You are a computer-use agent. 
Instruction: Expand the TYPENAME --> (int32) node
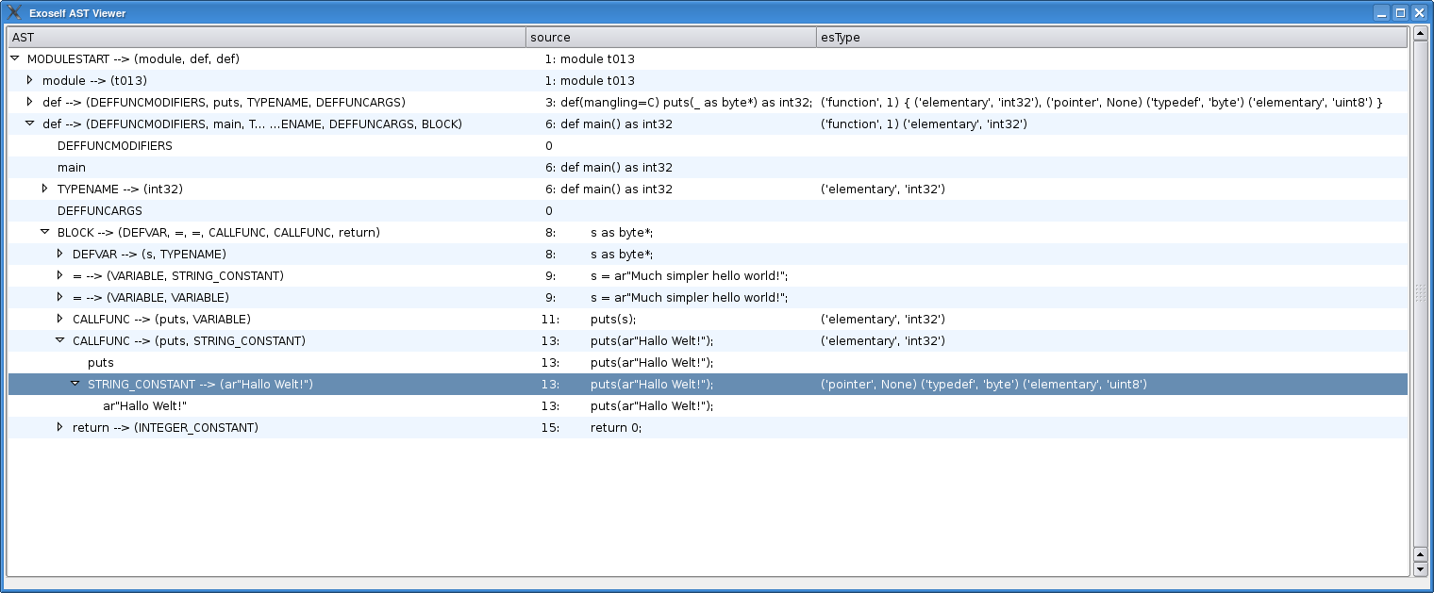coord(44,189)
